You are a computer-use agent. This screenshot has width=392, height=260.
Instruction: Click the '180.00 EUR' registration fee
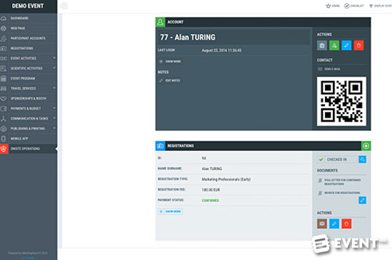pos(211,189)
